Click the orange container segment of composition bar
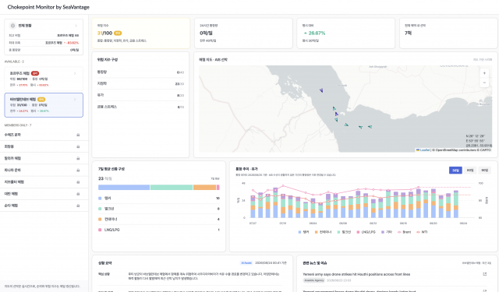Screen dimensions: 499x292 204,188
